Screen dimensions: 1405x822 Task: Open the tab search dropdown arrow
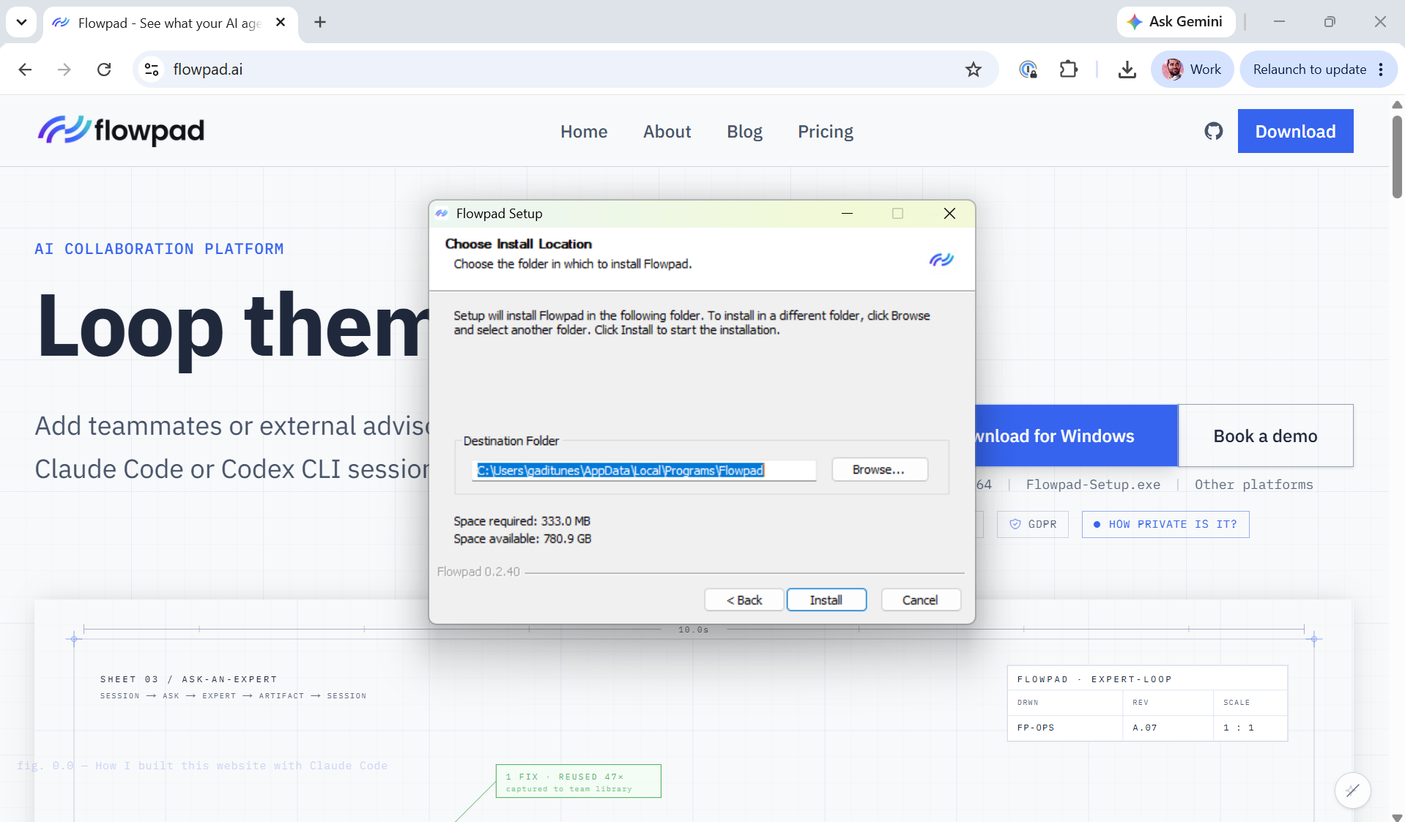[21, 22]
